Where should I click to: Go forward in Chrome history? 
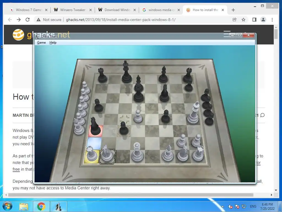19,20
